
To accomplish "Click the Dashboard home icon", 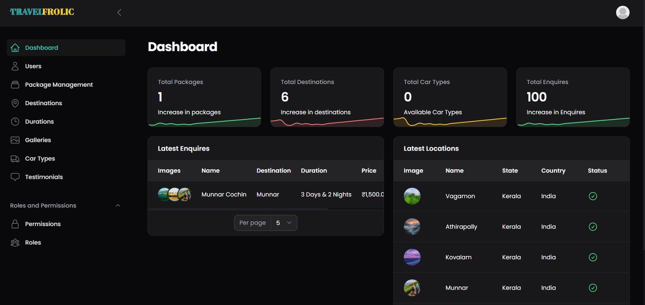I will [15, 48].
